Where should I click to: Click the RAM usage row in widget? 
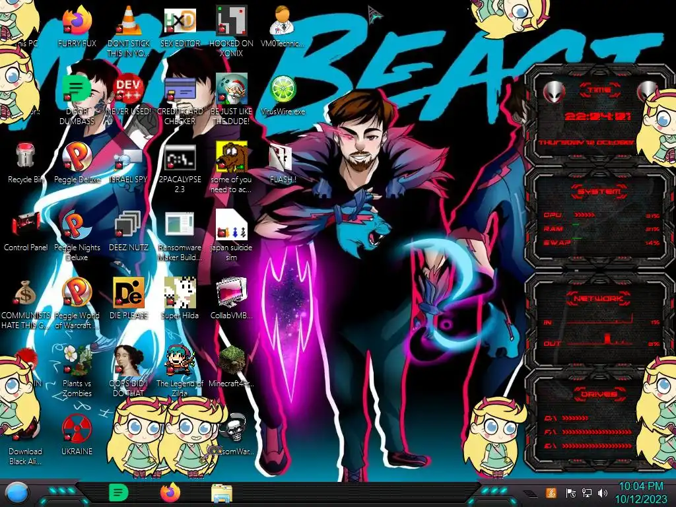point(601,228)
